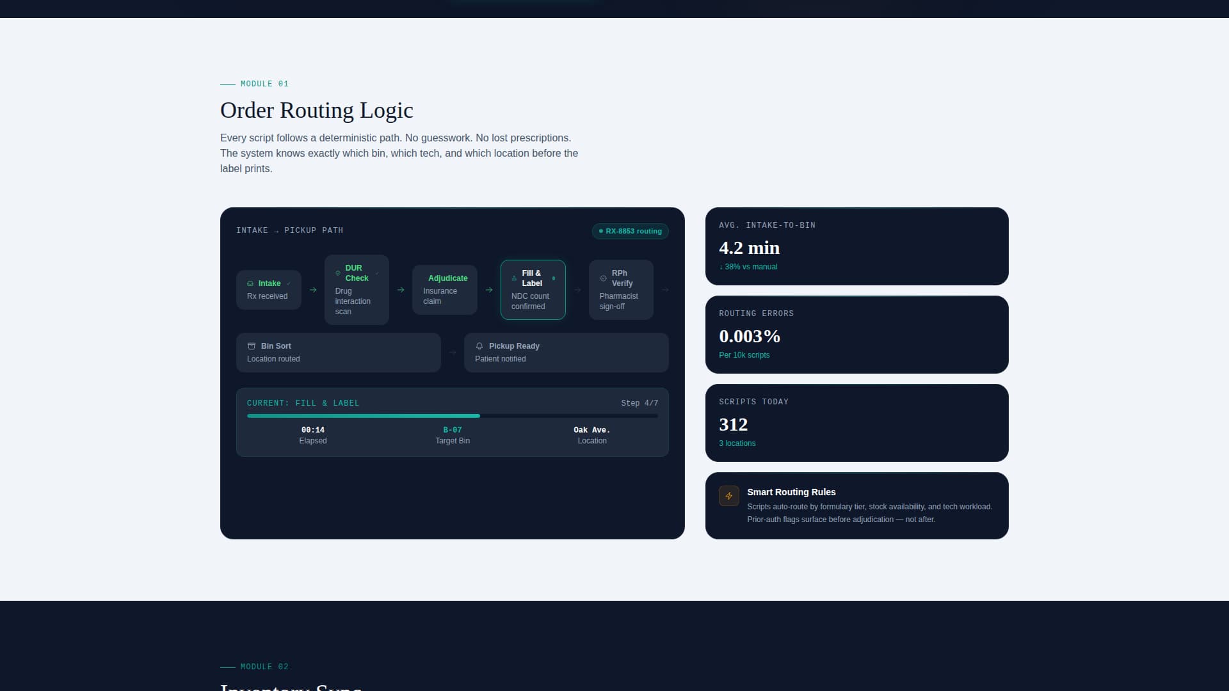The width and height of the screenshot is (1229, 691).
Task: Click the 'MODULE 01' label
Action: (x=264, y=84)
